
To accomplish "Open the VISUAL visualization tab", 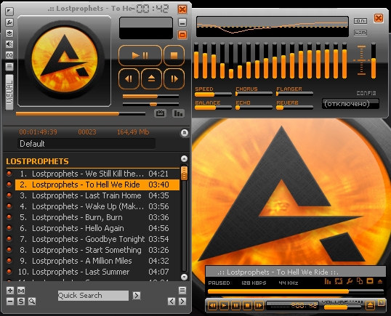I will click(9, 92).
